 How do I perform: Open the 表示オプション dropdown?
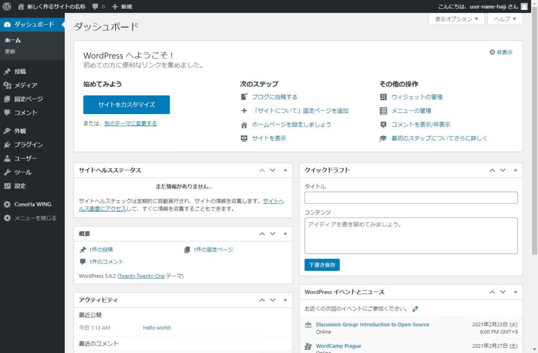(457, 19)
